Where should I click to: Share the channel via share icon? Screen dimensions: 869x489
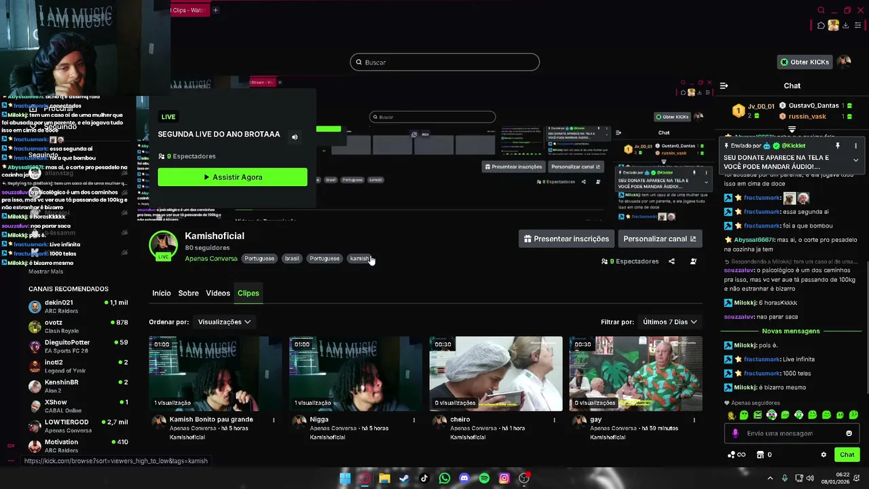(x=671, y=261)
